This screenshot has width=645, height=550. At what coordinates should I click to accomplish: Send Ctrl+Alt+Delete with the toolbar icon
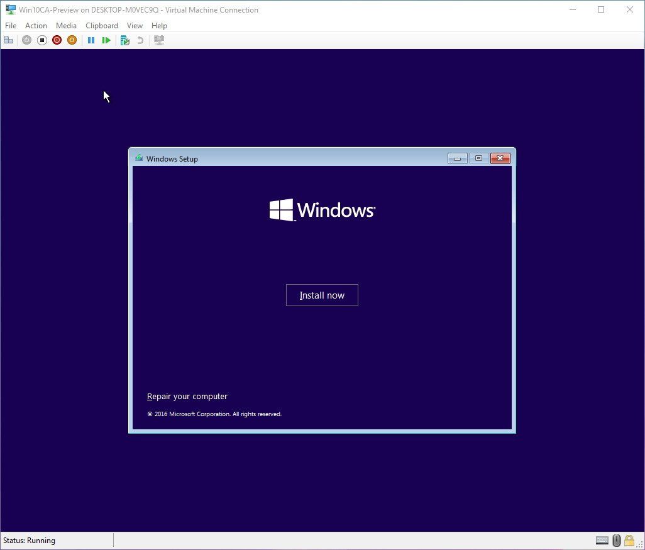tap(9, 40)
